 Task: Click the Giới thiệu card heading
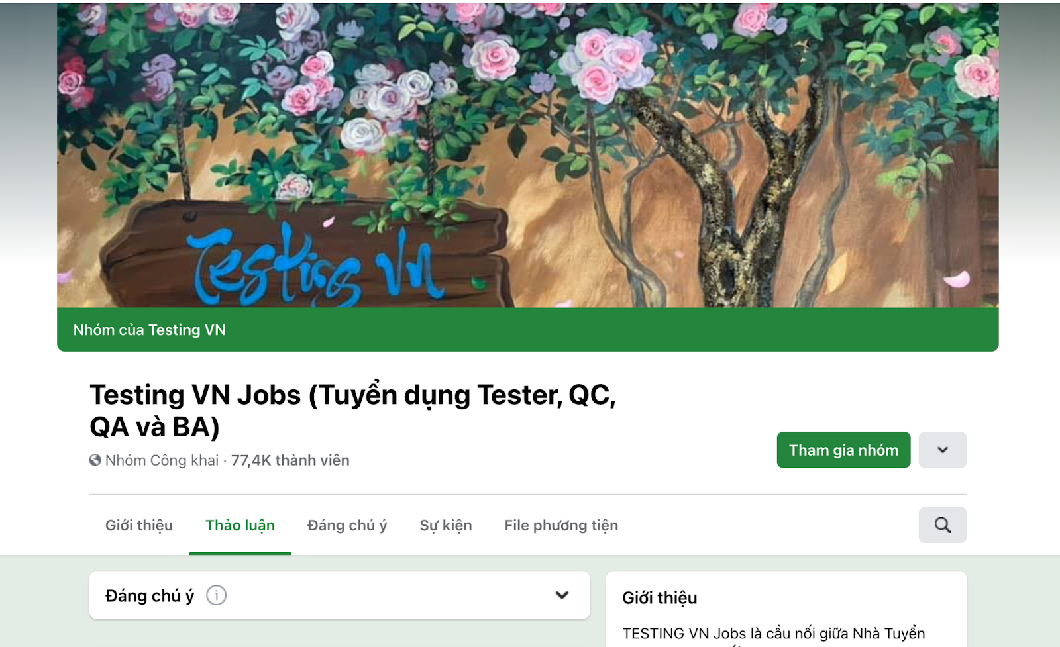point(659,598)
